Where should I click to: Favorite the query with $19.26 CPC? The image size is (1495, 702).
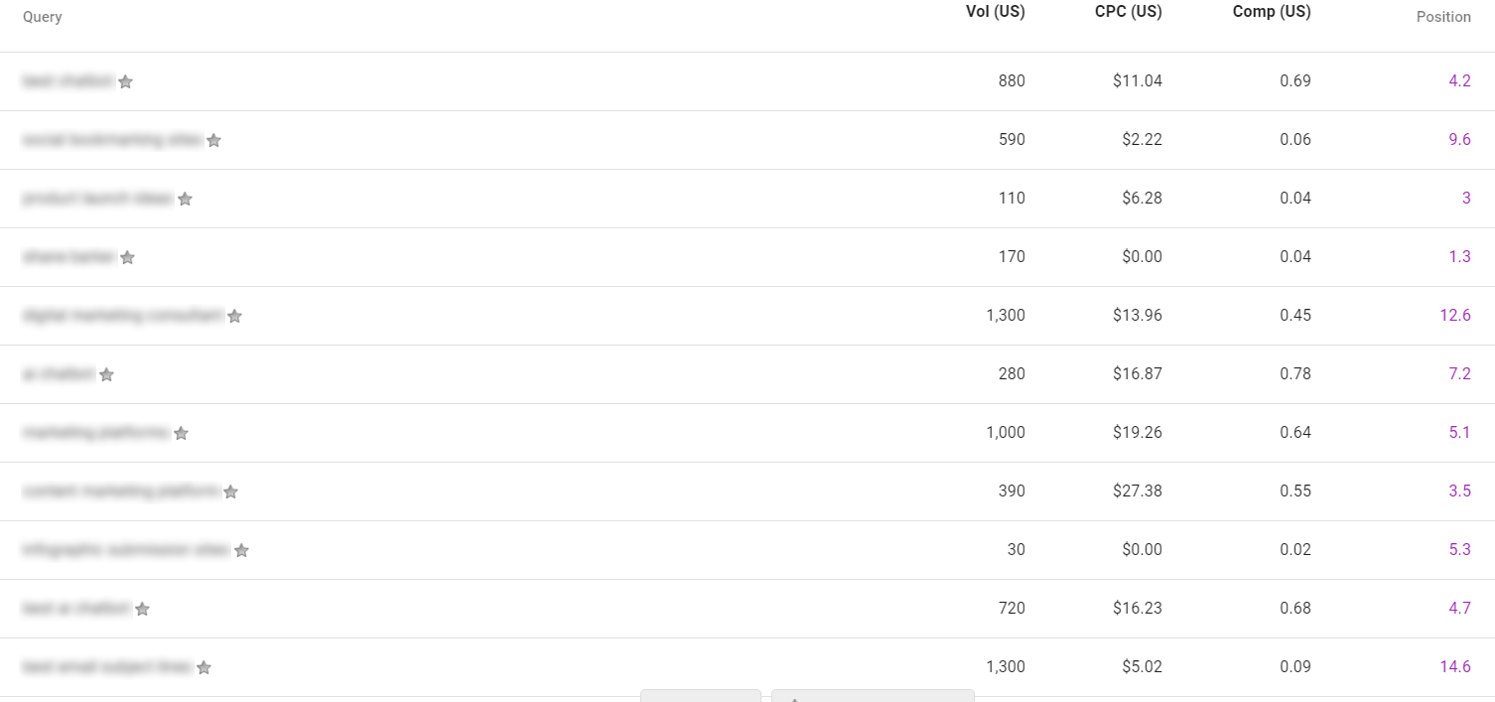click(x=181, y=434)
